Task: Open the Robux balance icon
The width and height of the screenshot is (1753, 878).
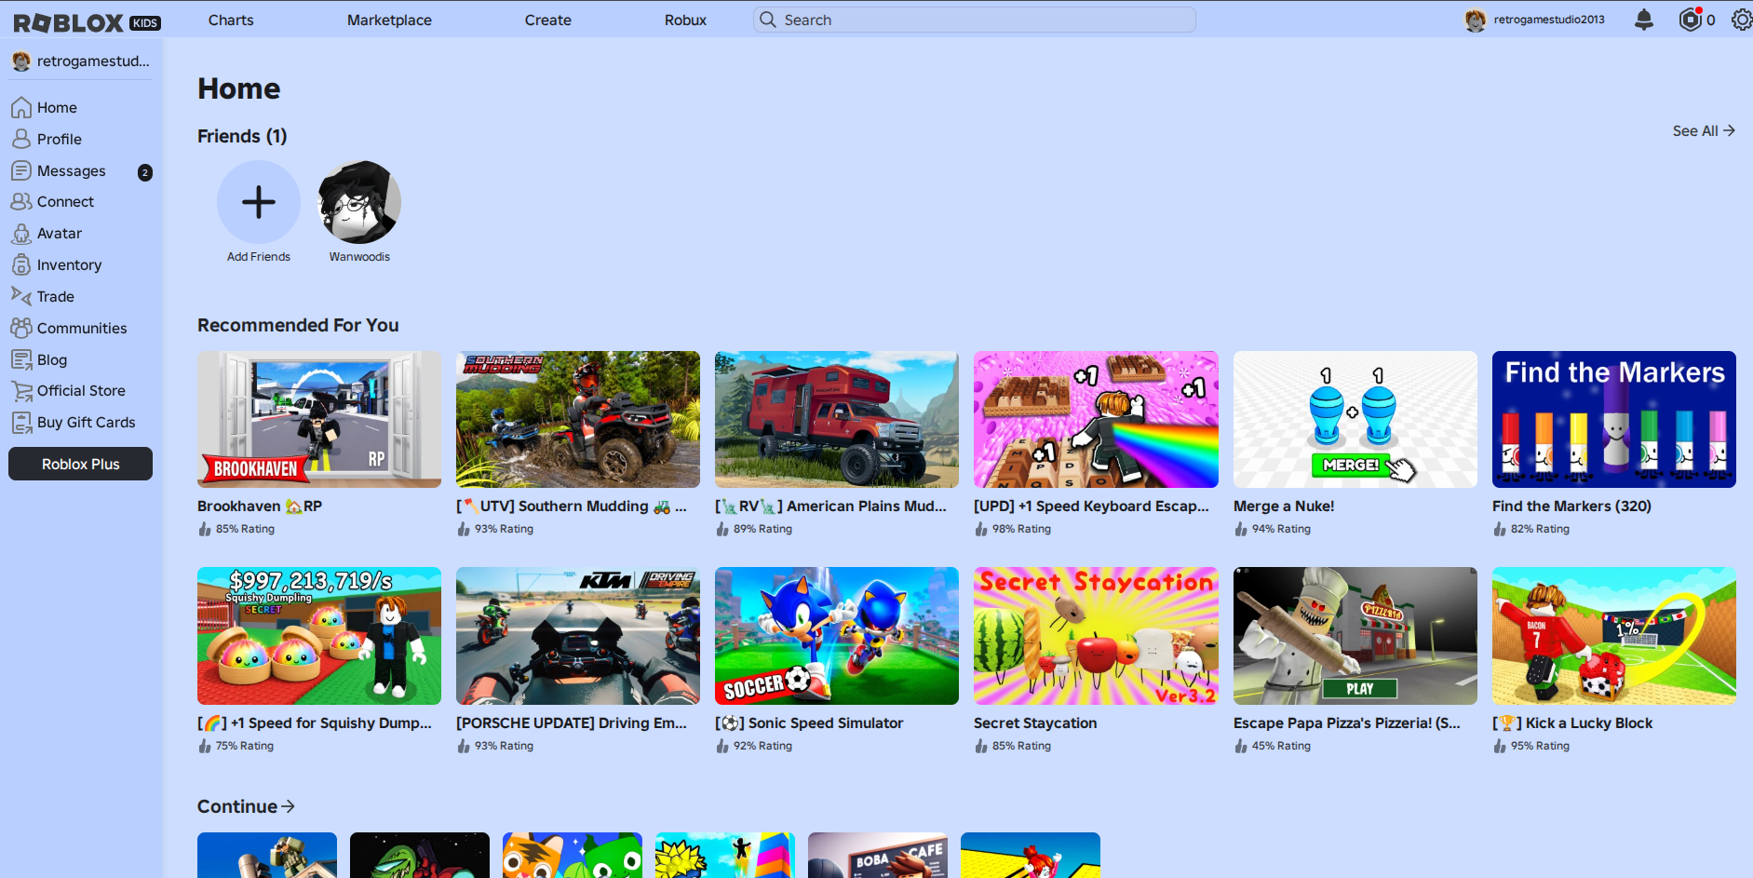Action: pyautogui.click(x=1690, y=20)
